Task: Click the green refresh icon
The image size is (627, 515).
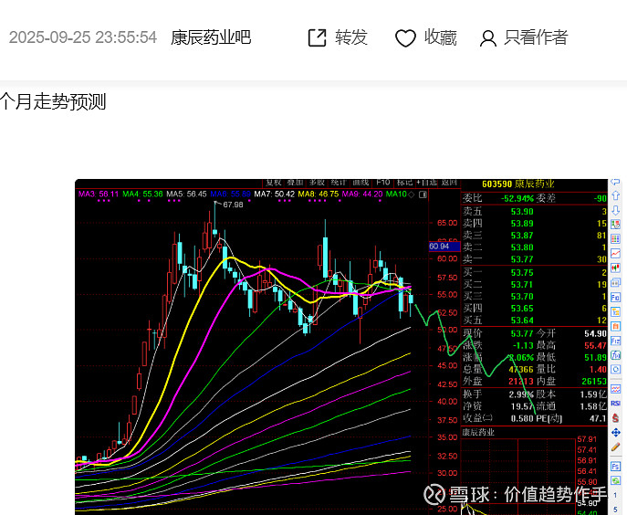Action: click(615, 480)
